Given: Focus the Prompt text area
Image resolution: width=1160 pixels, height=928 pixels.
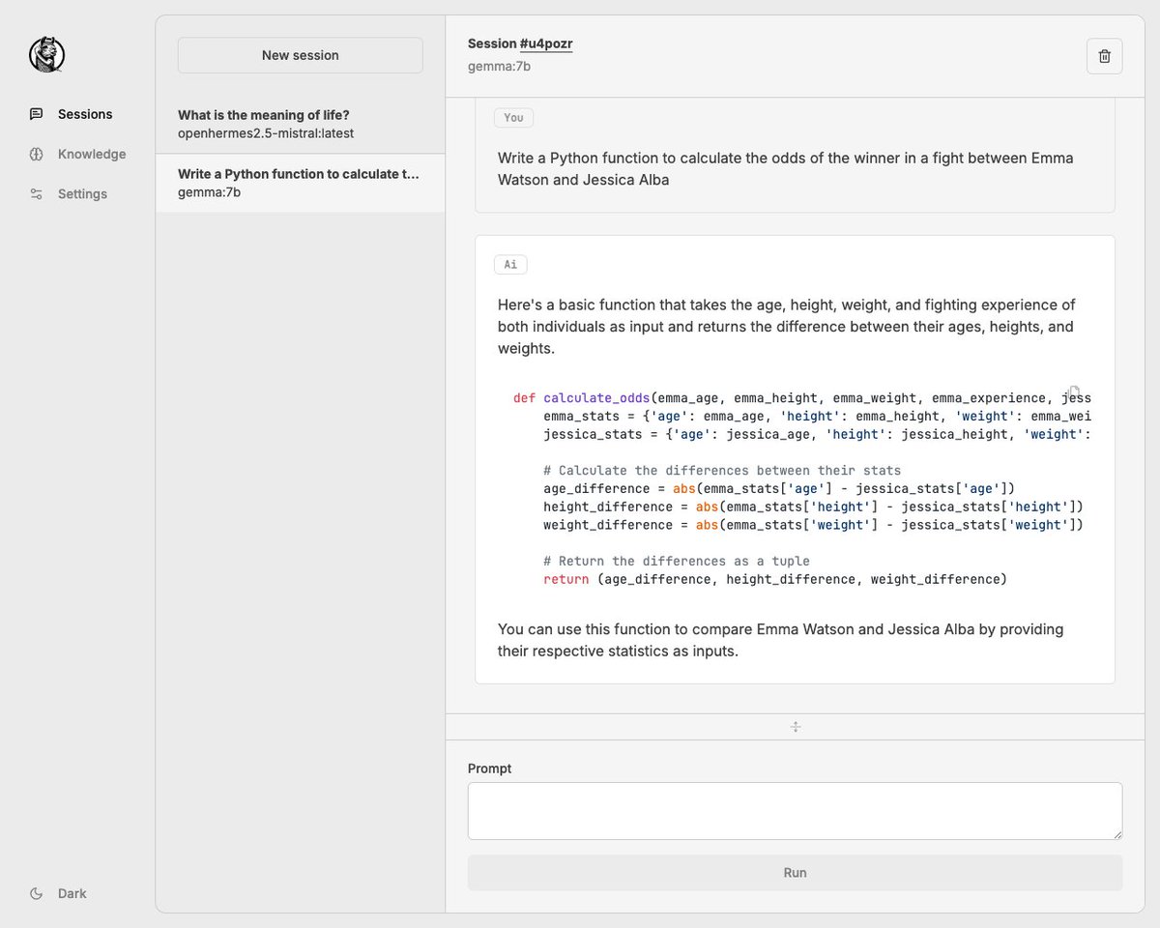Looking at the screenshot, I should pos(795,810).
